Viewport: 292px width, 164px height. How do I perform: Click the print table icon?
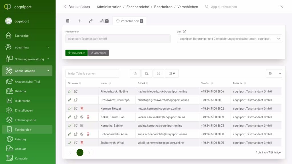159,73
